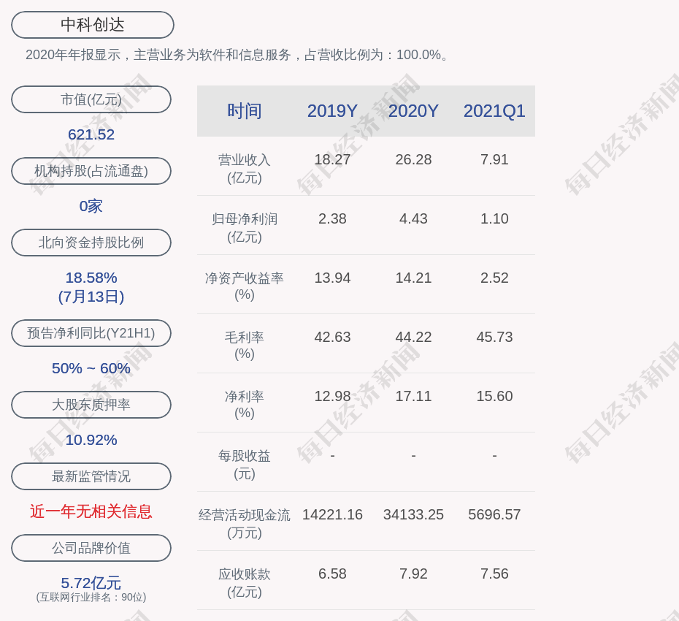Click the 预告净利同比(Y21H1) label

click(91, 333)
